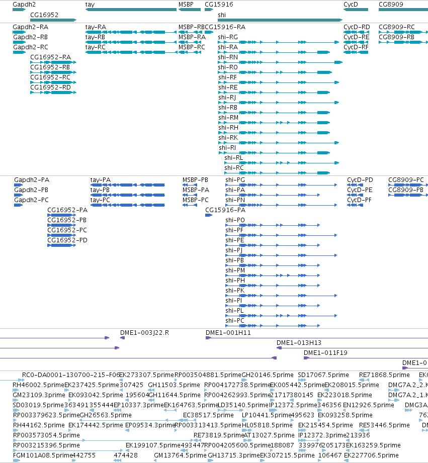Click EST RC0-DA0001-130700-215-F06
Viewport: 428px width, 463px height.
[71, 375]
